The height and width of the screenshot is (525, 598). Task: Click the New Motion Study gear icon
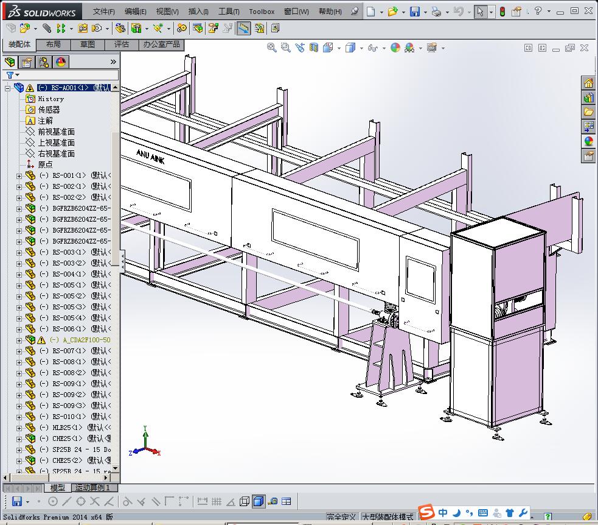click(x=182, y=28)
